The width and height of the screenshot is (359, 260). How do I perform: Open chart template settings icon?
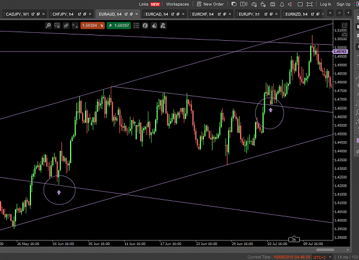click(x=57, y=25)
